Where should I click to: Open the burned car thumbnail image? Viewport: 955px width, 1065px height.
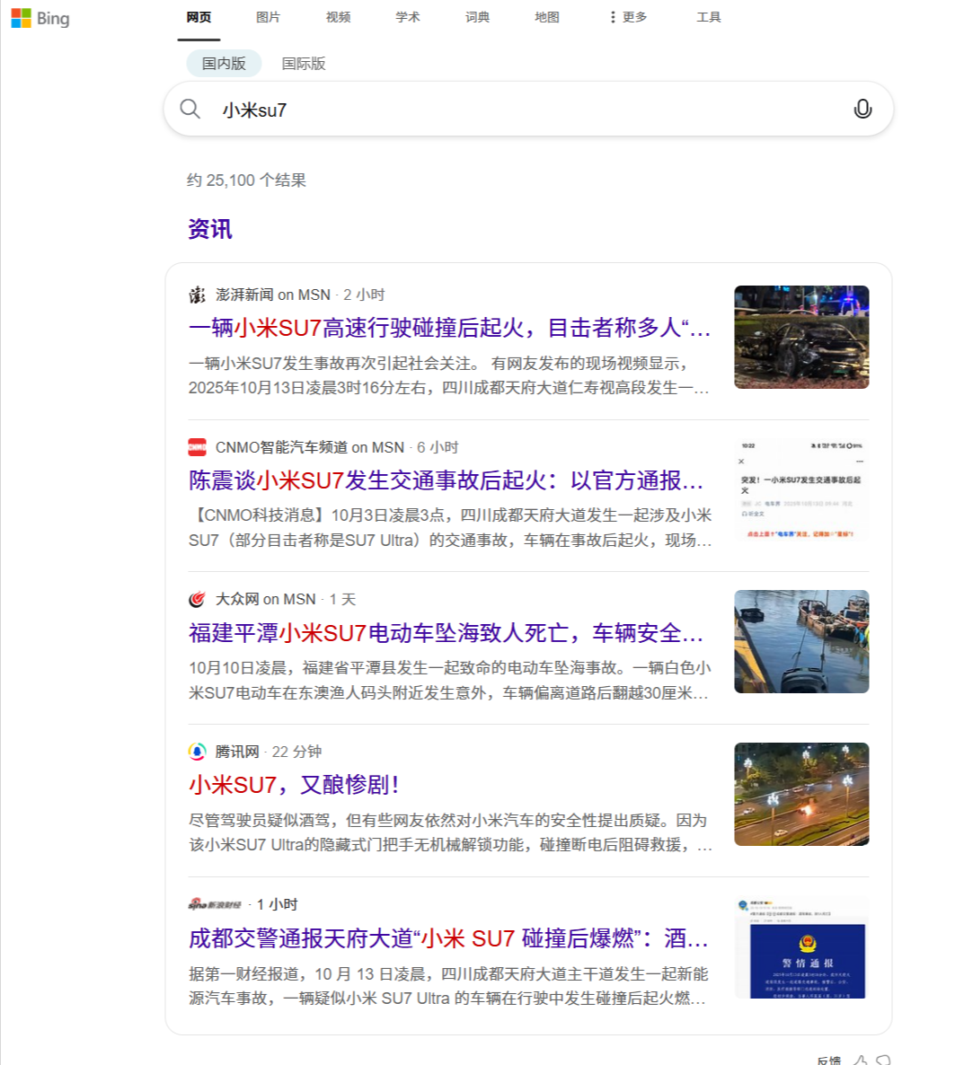click(x=801, y=337)
